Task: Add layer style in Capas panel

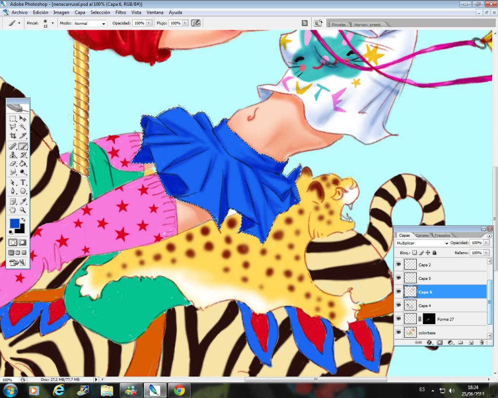Action: [x=429, y=343]
